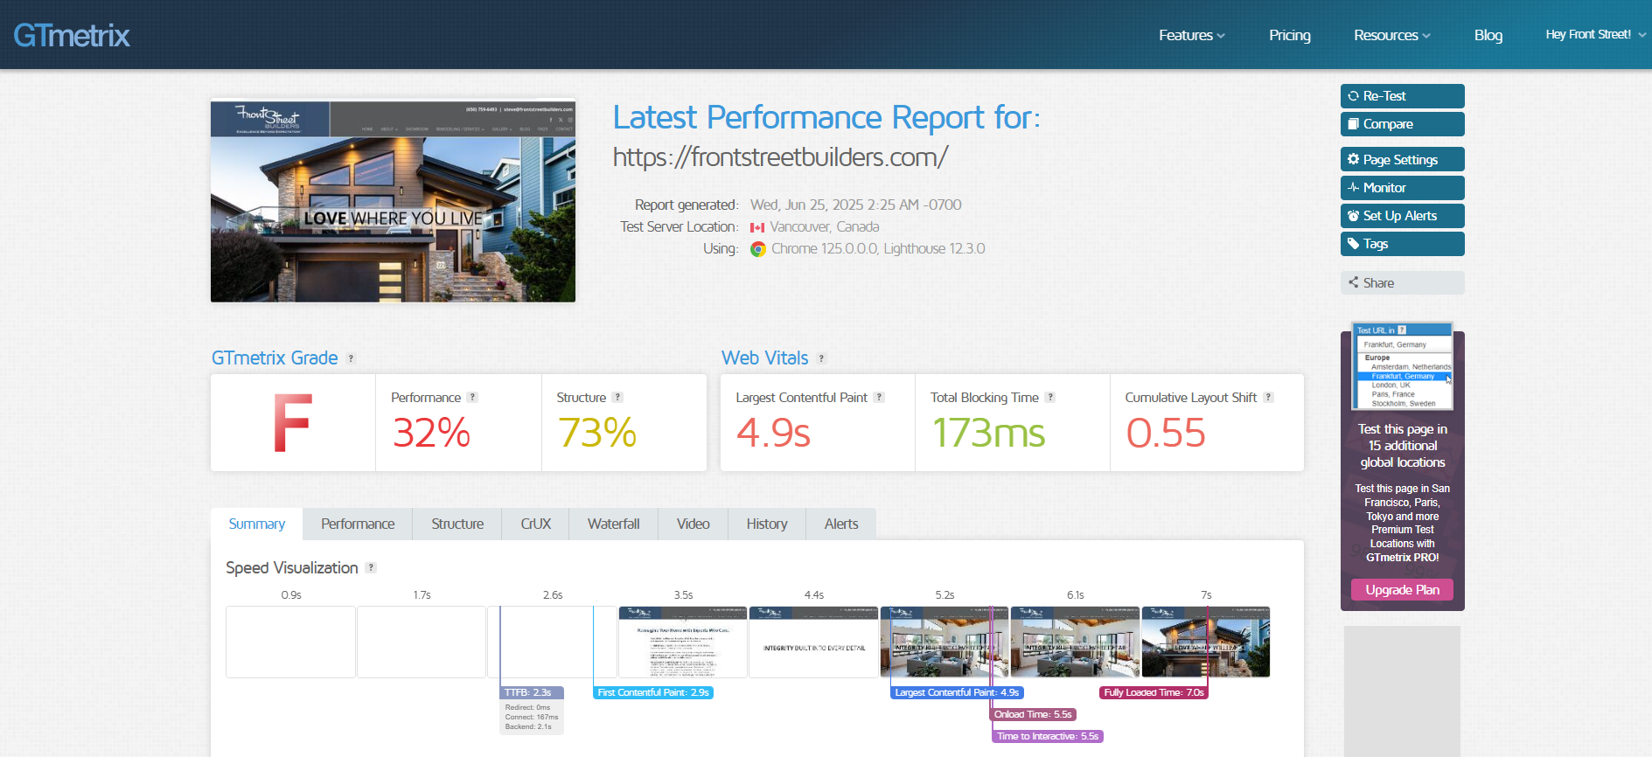This screenshot has width=1652, height=757.
Task: Open the 0.9s filmstrip frame
Action: click(x=290, y=642)
